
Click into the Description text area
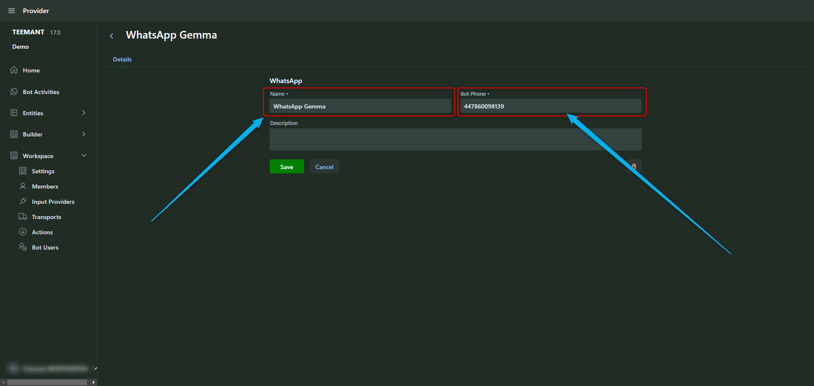coord(456,139)
